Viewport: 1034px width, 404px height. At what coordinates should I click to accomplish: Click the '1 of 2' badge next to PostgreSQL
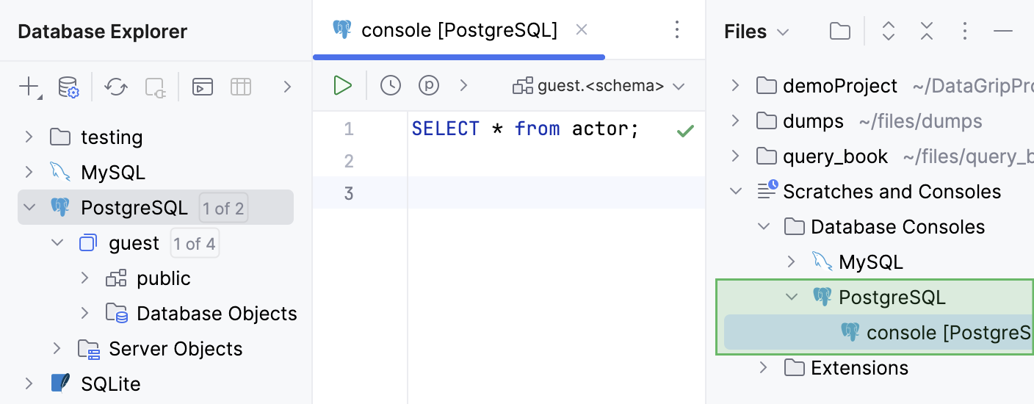coord(223,208)
